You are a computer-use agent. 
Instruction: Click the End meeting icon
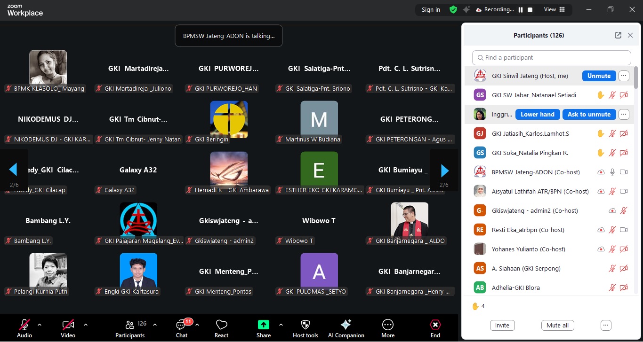point(435,325)
